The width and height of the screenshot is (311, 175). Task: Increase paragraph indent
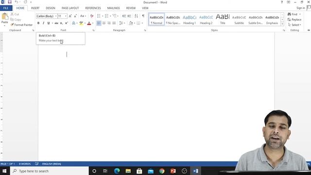[129, 16]
